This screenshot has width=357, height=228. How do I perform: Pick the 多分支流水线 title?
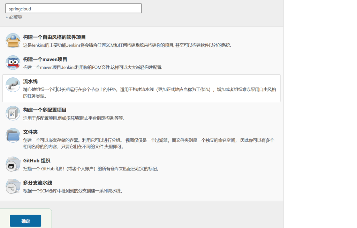point(38,183)
